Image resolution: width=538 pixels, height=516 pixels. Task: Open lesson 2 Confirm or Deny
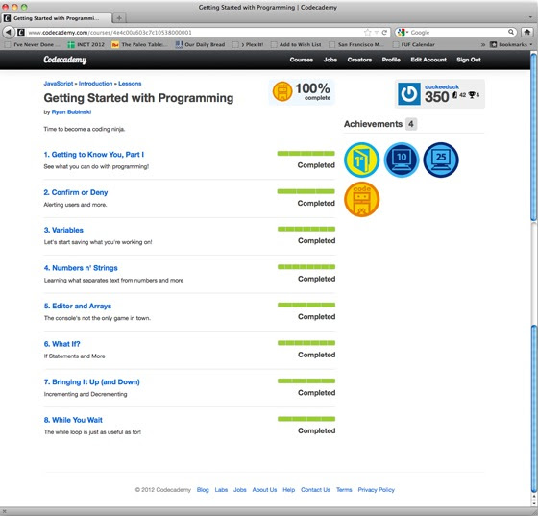(x=76, y=192)
